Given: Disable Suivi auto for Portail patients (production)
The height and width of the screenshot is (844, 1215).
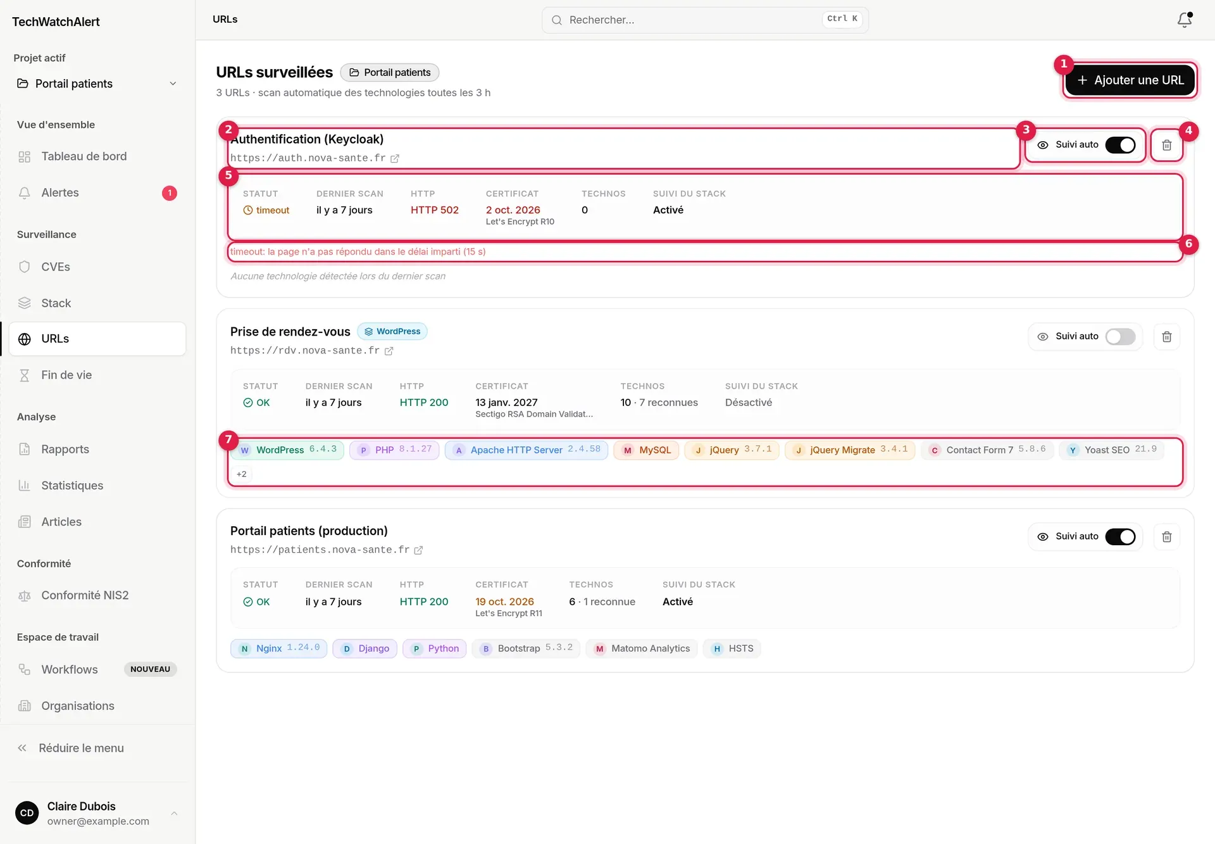Looking at the screenshot, I should 1120,537.
